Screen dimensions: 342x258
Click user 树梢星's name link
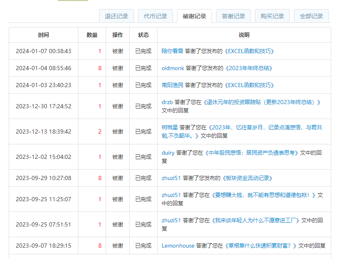coord(170,127)
